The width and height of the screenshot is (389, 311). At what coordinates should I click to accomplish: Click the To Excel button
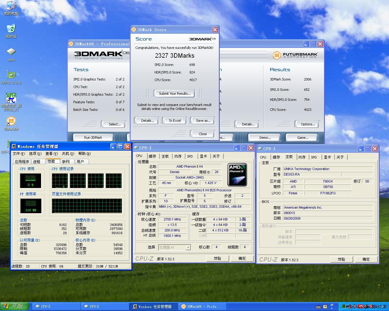174,121
